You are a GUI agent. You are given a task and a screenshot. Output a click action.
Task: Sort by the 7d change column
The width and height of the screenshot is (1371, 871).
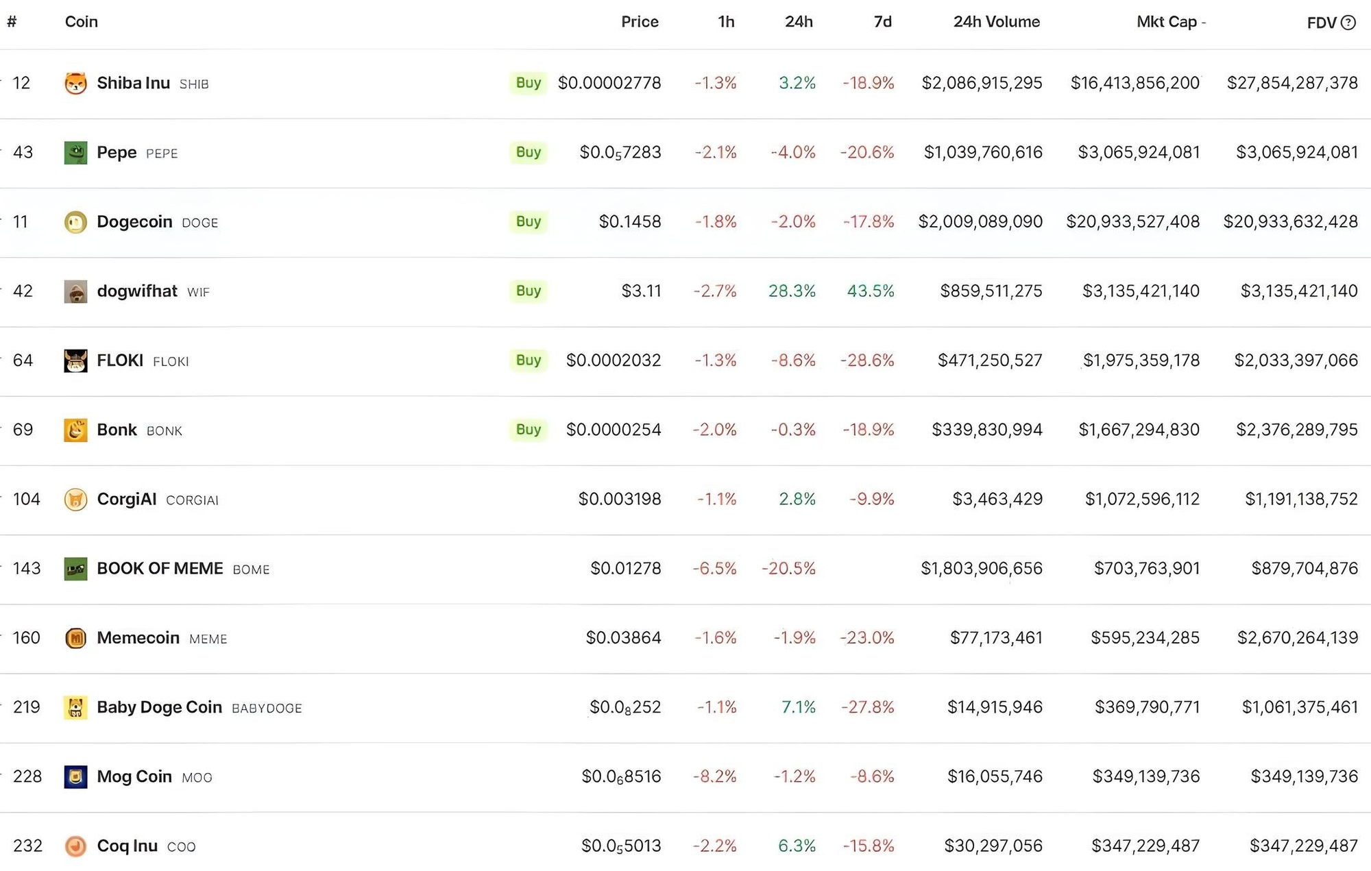tap(883, 22)
